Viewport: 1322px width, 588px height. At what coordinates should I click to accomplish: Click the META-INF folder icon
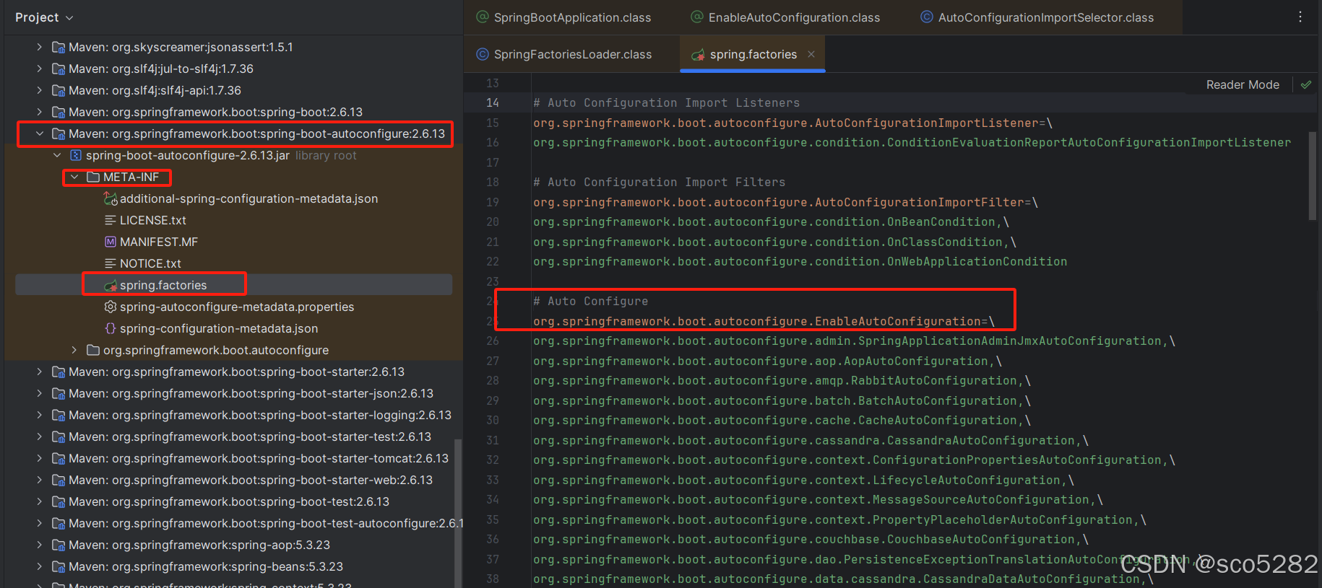click(x=92, y=177)
